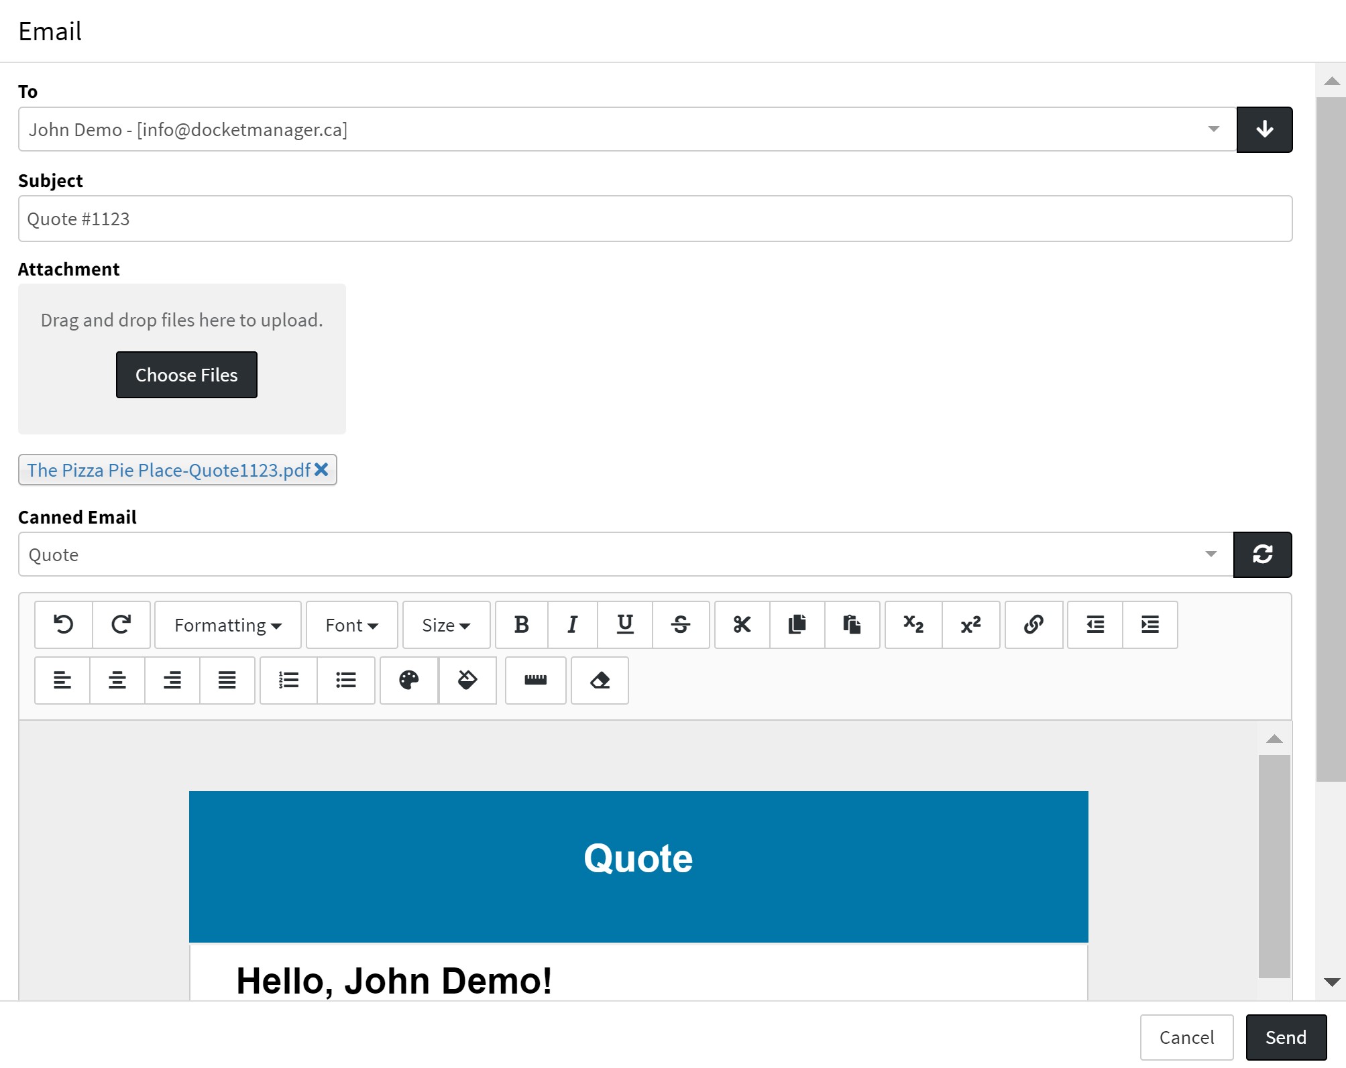The image size is (1346, 1068).
Task: Apply subscript formatting
Action: 913,625
